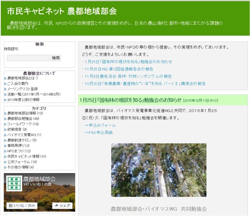Click the forest trees photo thumbnail
The height and width of the screenshot is (216, 250).
point(158,170)
